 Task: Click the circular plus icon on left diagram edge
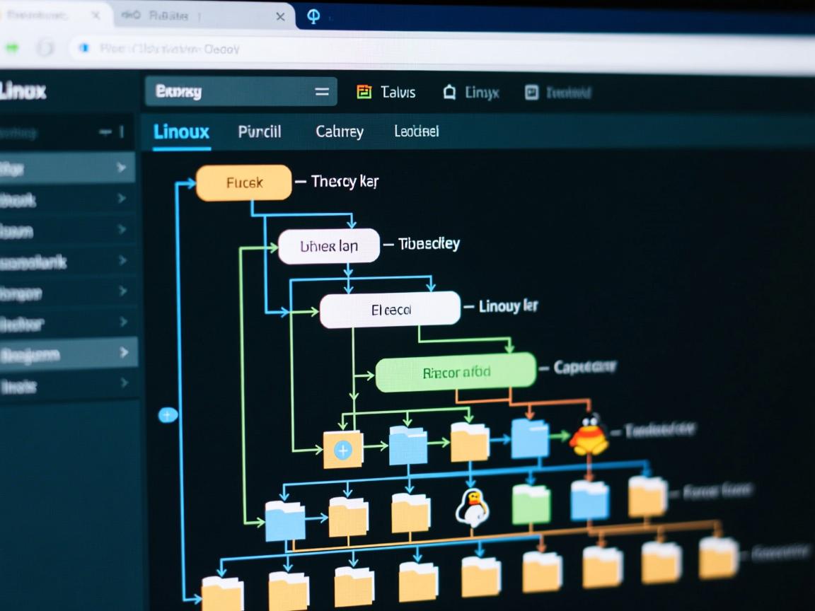[x=168, y=415]
